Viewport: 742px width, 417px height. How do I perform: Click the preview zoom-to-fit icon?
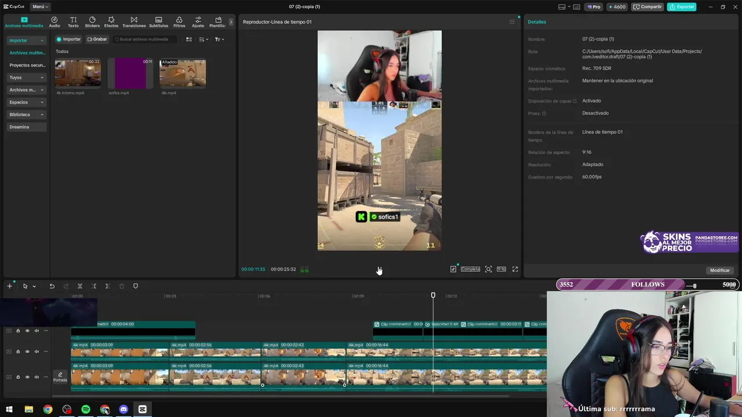489,269
